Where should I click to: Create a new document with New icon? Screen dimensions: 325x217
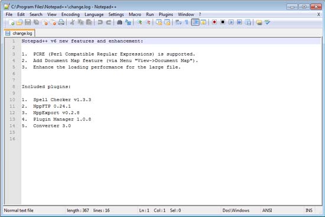click(11, 22)
